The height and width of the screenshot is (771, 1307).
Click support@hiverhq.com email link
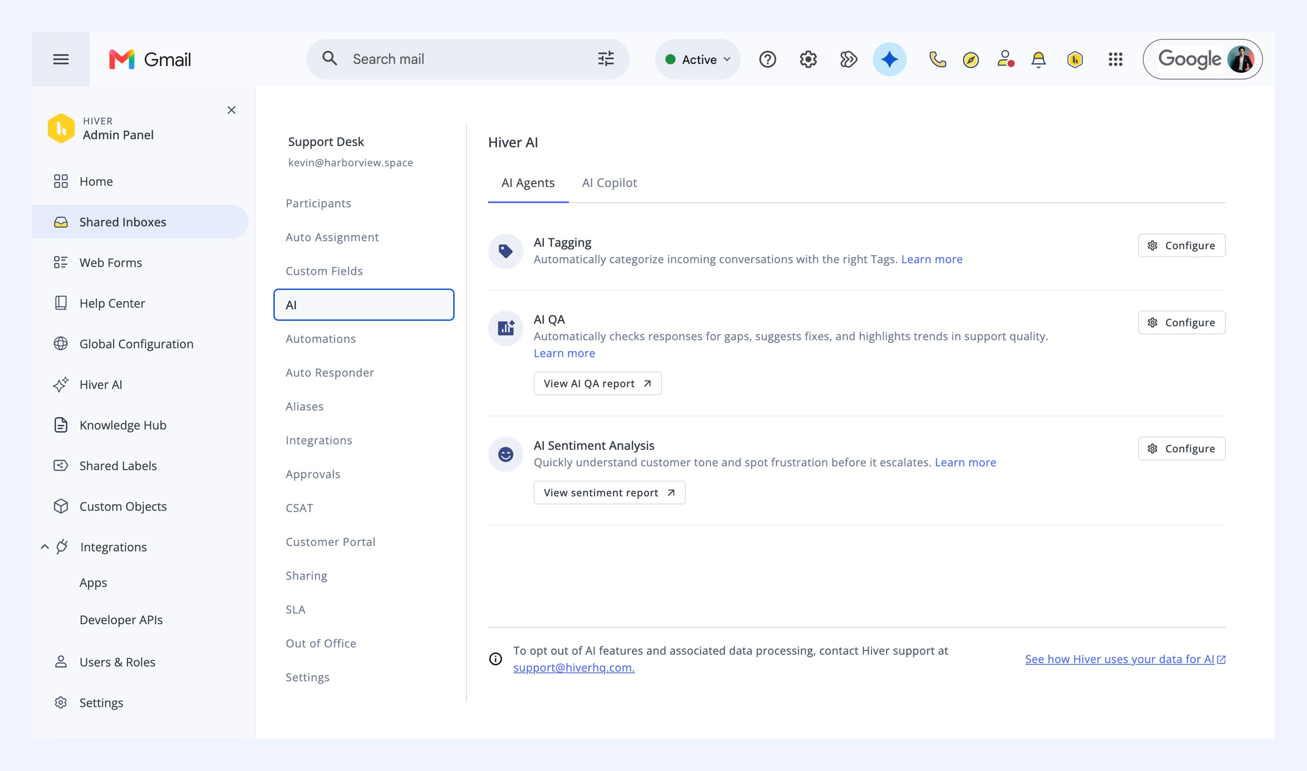pyautogui.click(x=574, y=668)
